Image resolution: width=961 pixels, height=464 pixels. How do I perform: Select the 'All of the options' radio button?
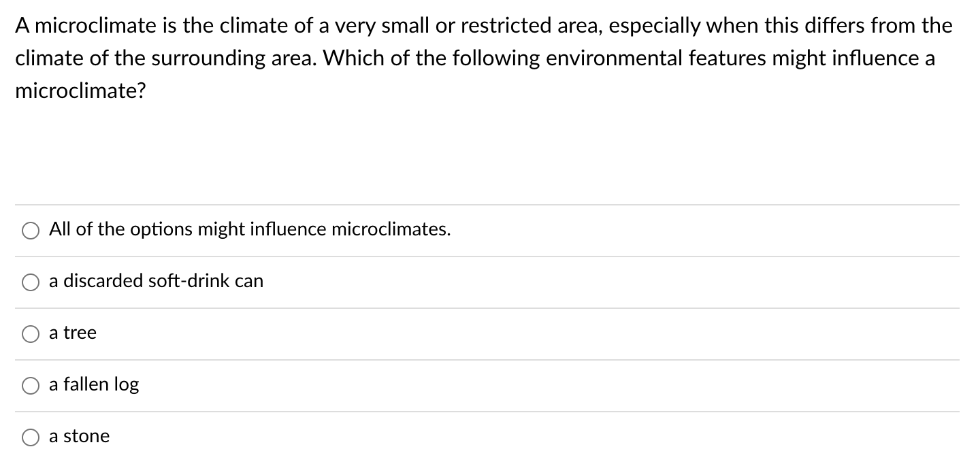coord(30,231)
